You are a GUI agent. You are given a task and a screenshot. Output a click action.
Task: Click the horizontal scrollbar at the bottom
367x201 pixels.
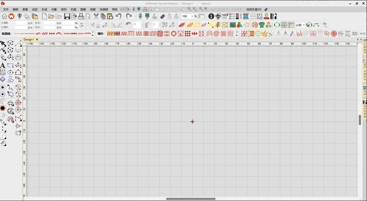[190, 199]
